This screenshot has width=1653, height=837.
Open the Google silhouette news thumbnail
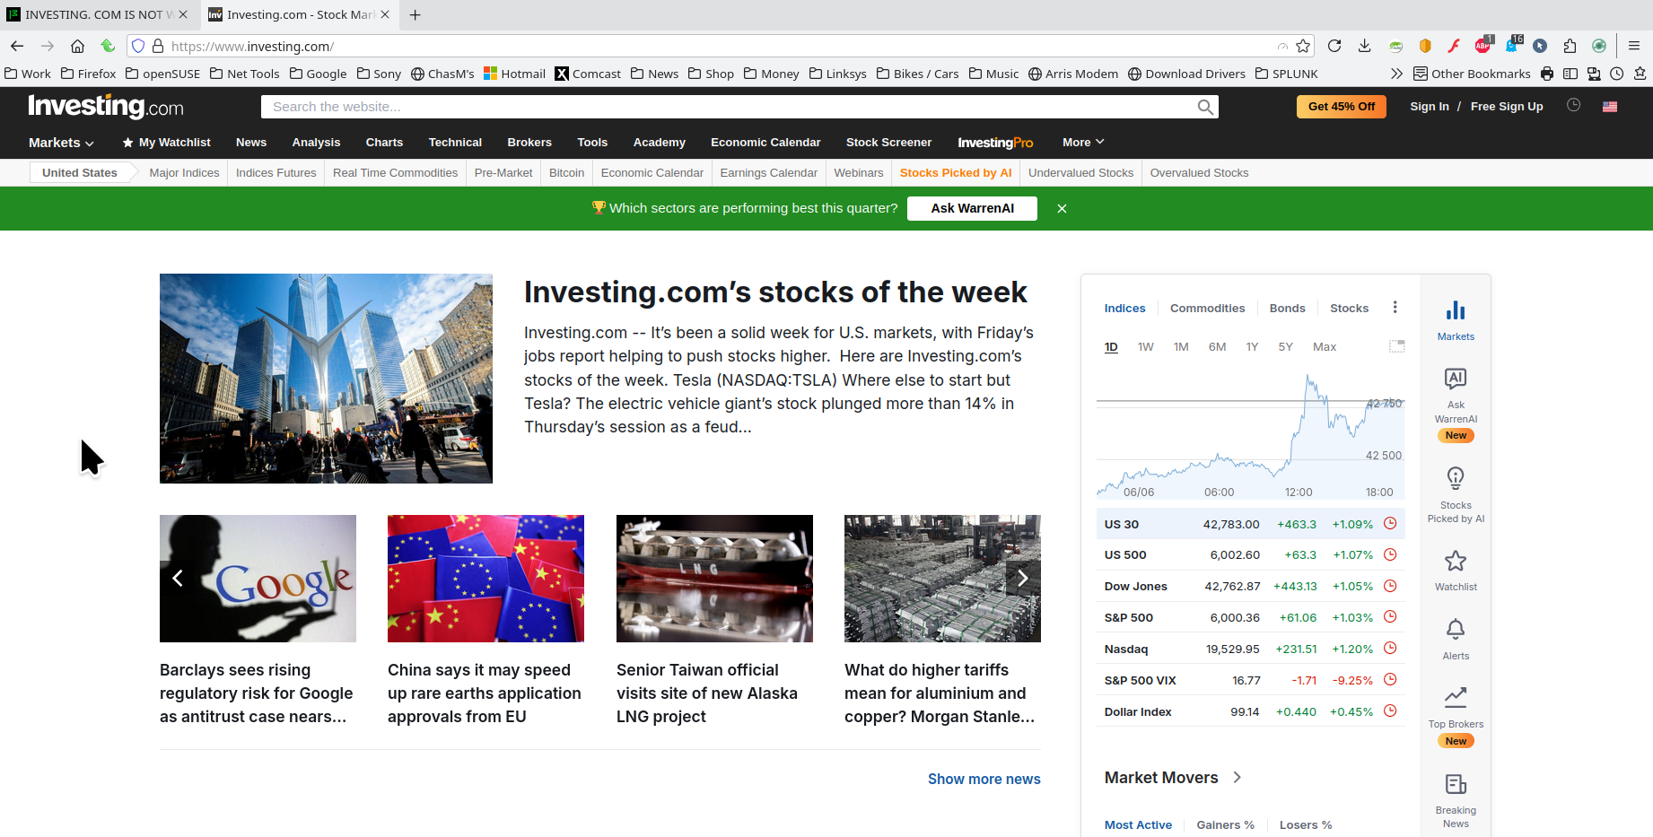pyautogui.click(x=258, y=579)
